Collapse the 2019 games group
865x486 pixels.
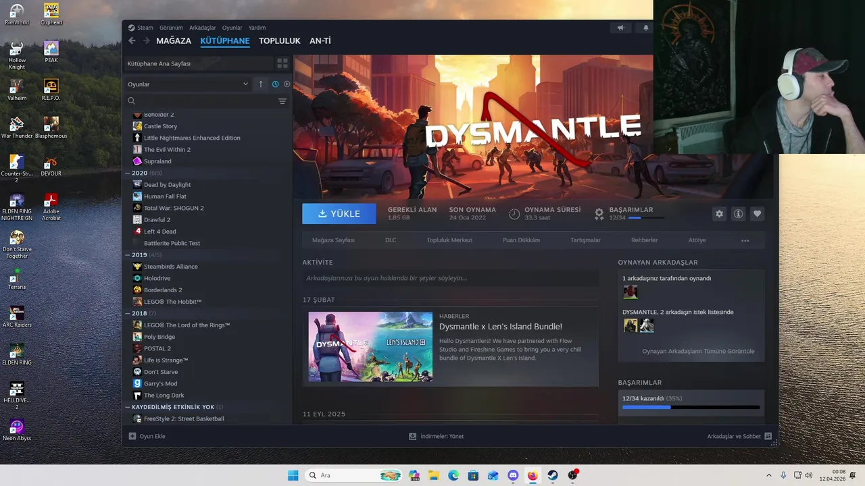[x=127, y=255]
